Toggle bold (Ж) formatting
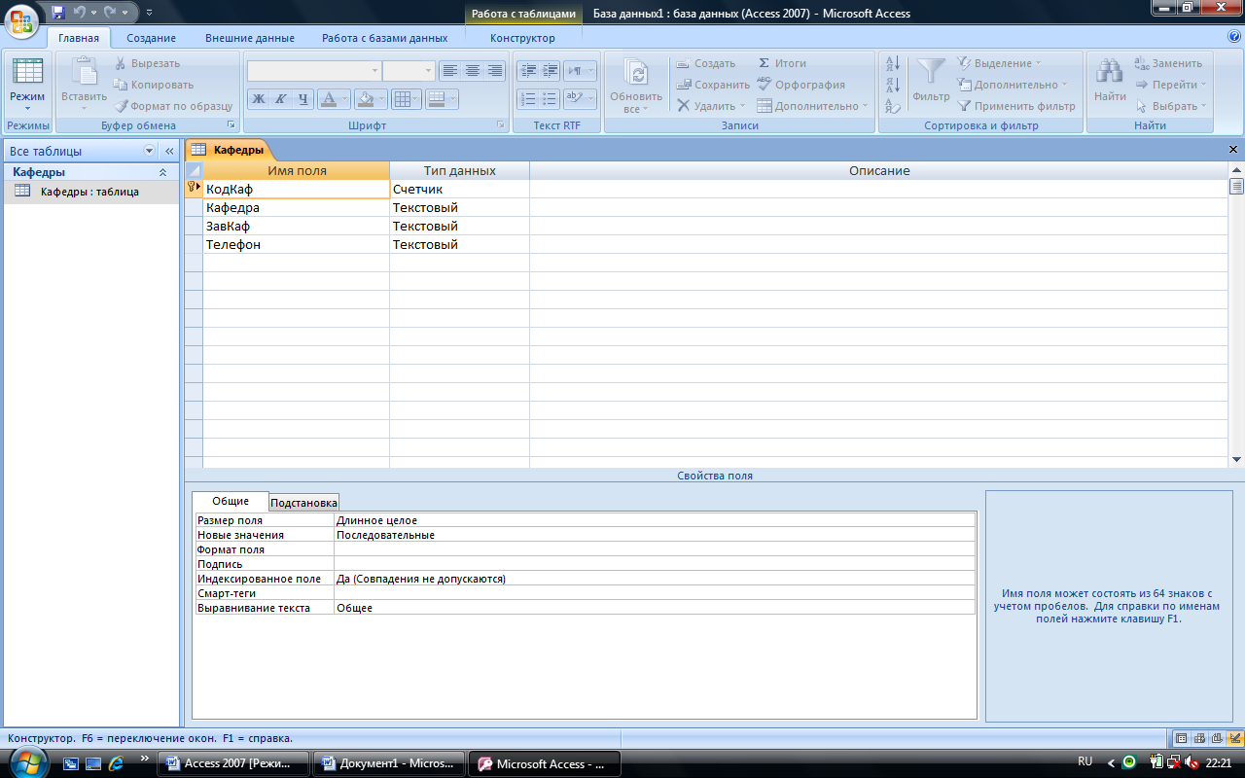Image resolution: width=1245 pixels, height=778 pixels. click(x=259, y=99)
